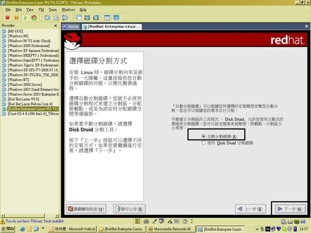Switch to the Home tab
This screenshot has width=311, height=233.
(x=71, y=27)
